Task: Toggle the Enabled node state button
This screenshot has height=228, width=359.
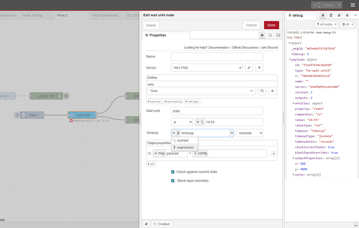Action: (x=162, y=223)
